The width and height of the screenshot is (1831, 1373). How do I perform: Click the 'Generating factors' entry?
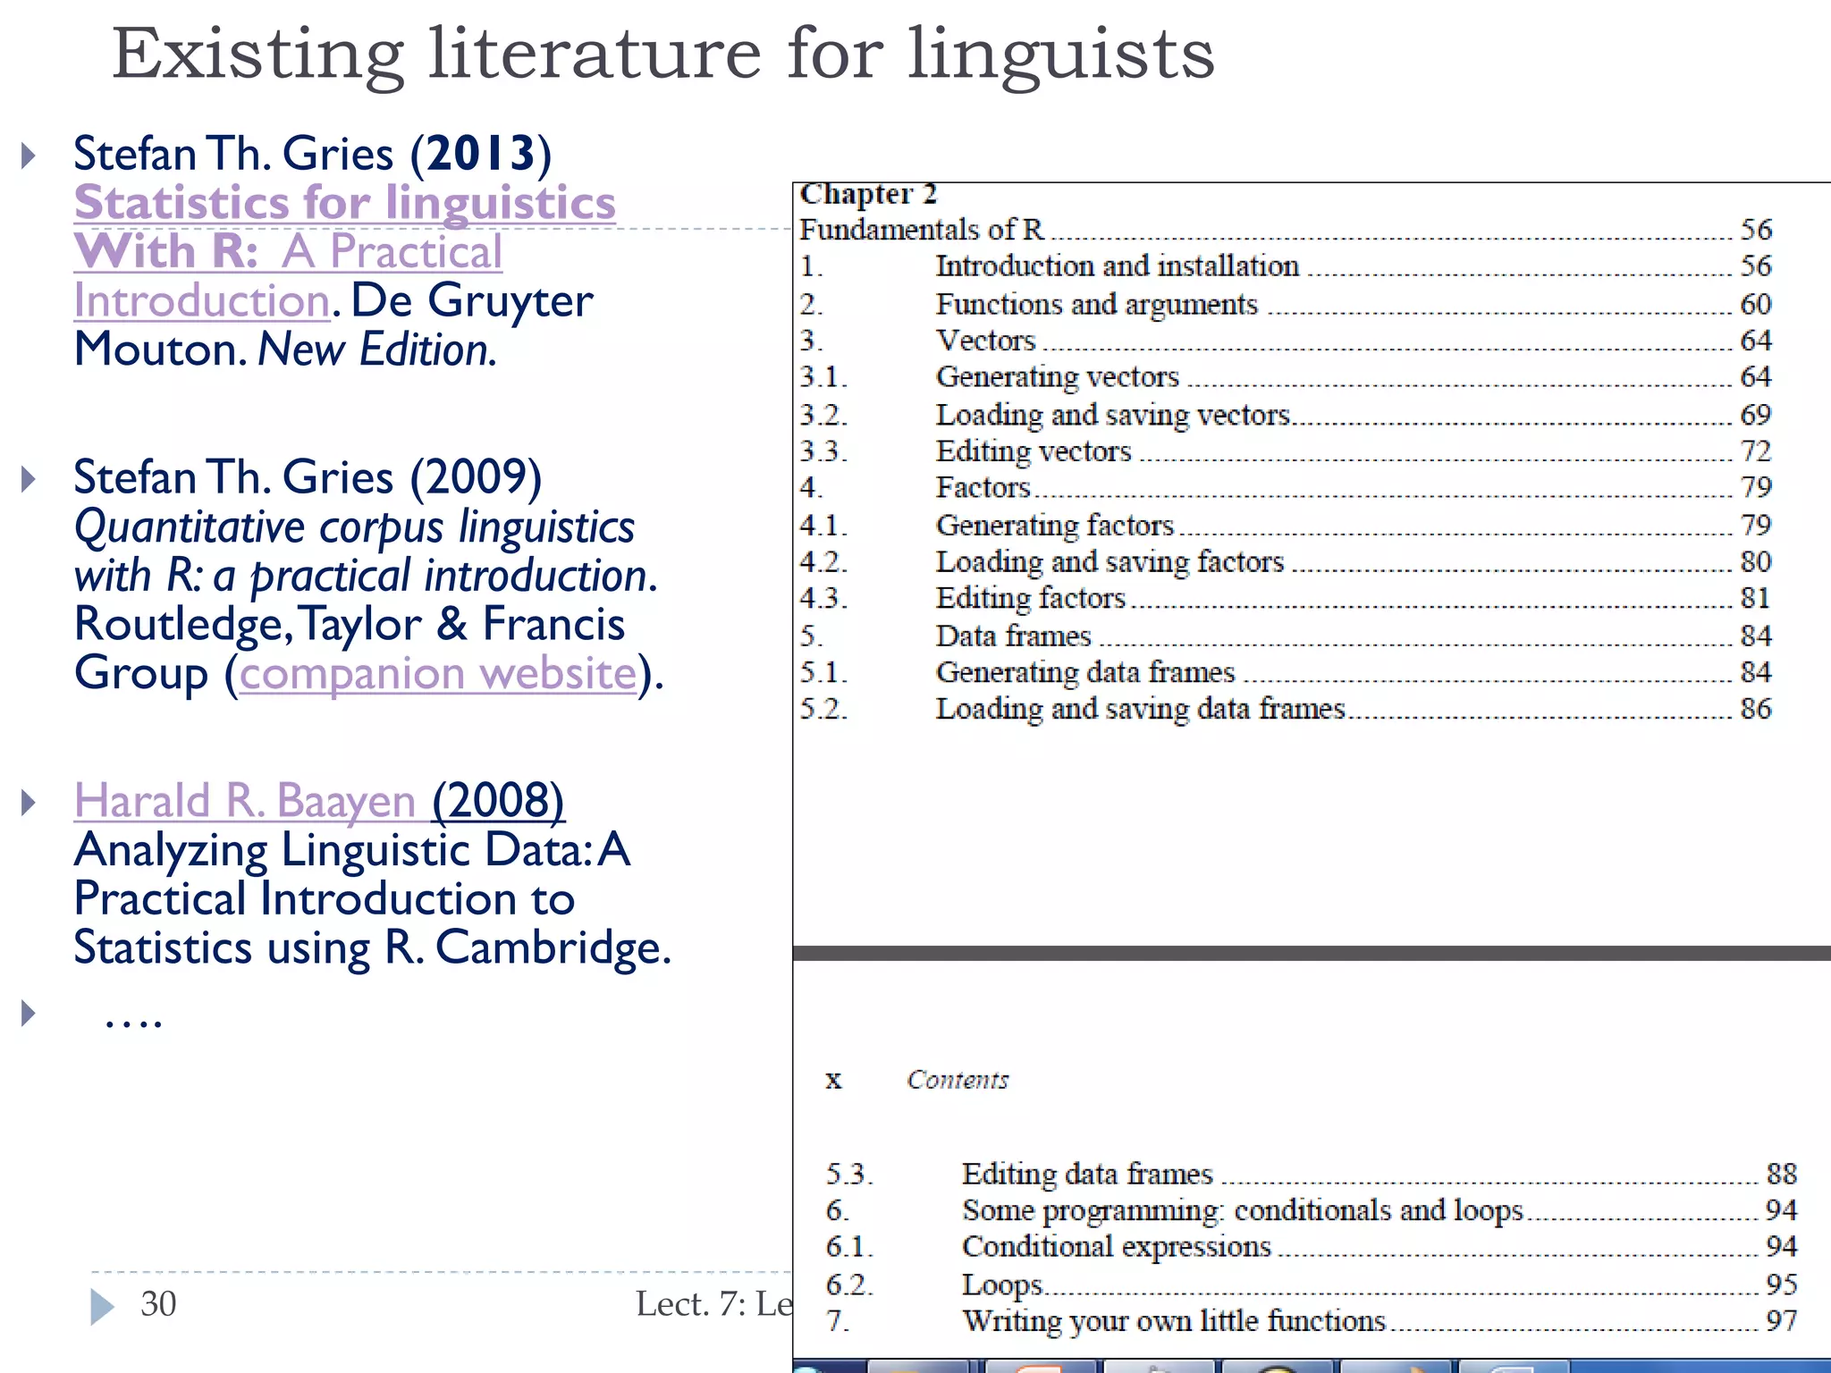click(1285, 526)
